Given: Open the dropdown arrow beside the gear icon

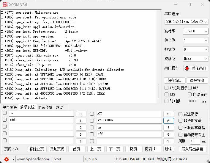Looking at the screenshot, I should [13, 159].
